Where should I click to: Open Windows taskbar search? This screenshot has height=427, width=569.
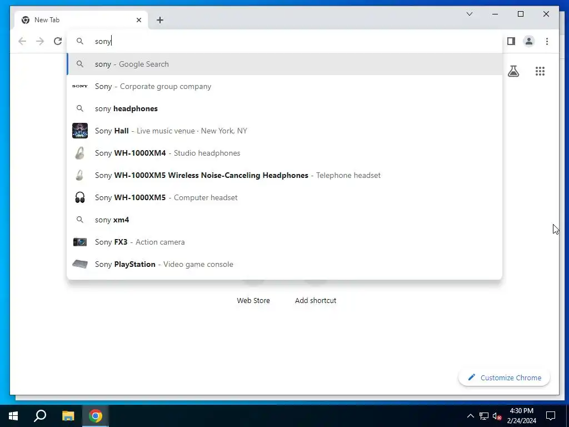click(x=40, y=416)
